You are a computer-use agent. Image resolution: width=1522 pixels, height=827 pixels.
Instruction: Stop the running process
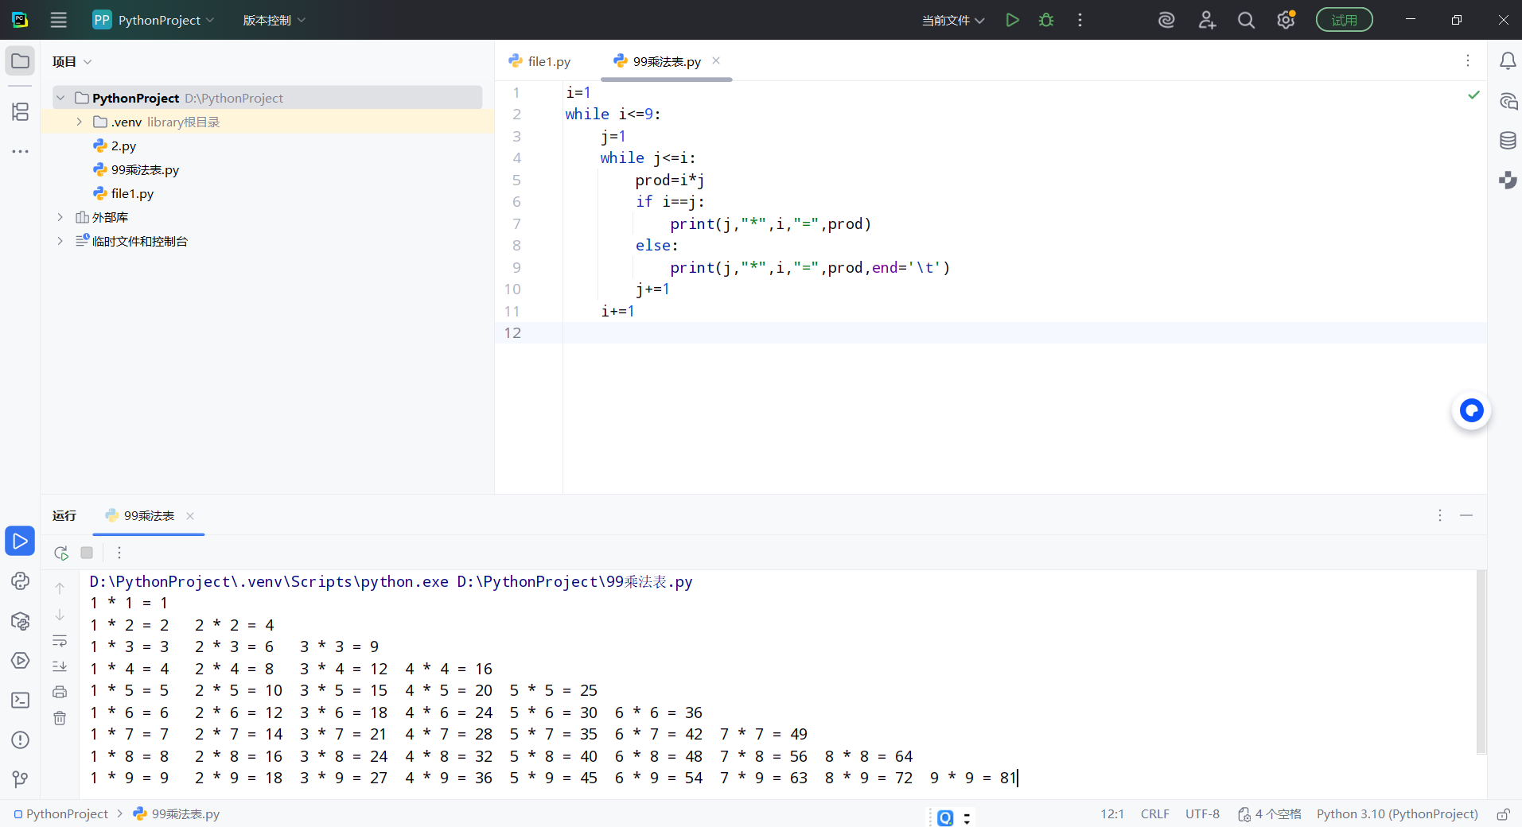click(87, 553)
